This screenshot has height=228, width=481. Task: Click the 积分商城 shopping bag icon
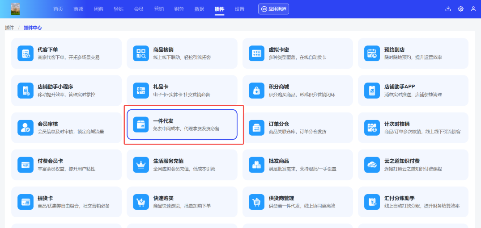pos(257,91)
